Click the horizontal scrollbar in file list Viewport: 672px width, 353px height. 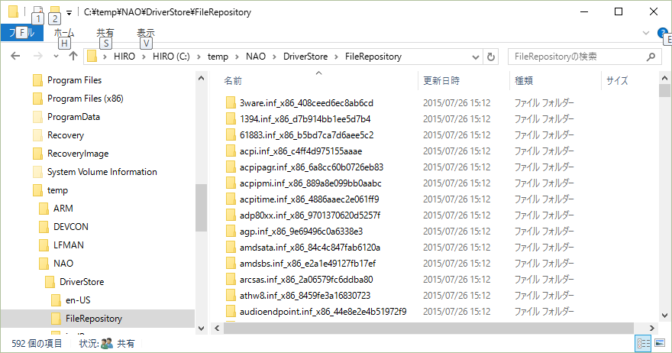(428, 327)
